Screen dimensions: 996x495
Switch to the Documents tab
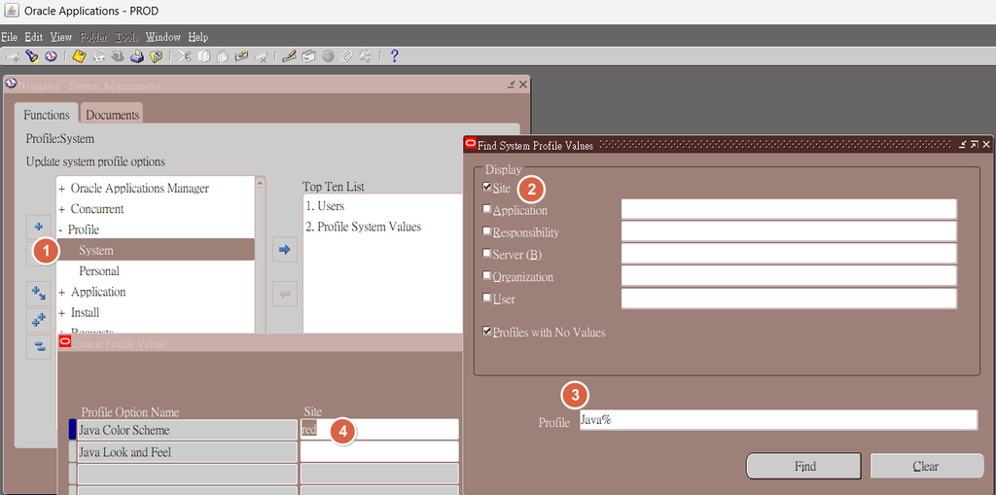pos(113,115)
